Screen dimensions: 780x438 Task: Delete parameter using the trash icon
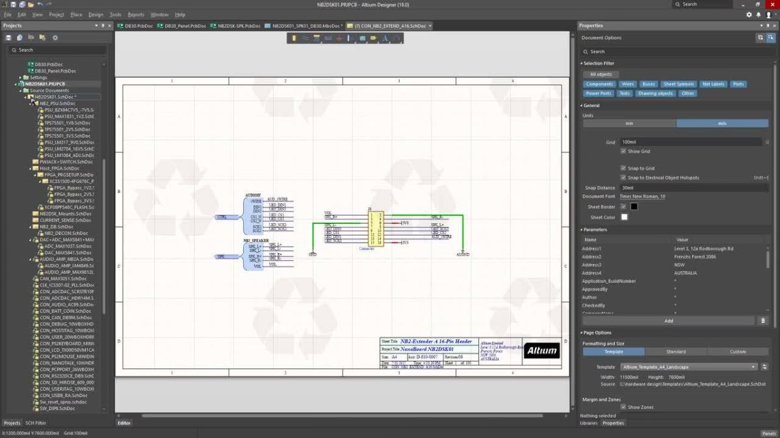pyautogui.click(x=763, y=321)
